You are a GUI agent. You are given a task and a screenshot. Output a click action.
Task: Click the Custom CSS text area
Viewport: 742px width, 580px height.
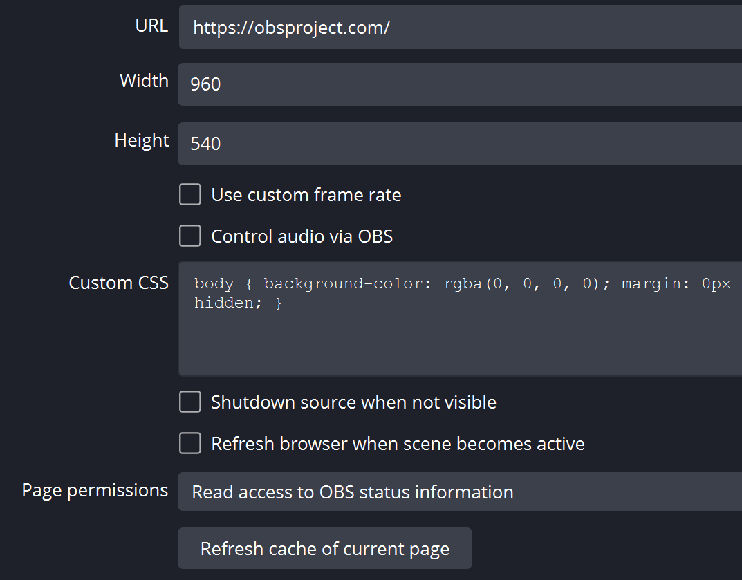point(456,318)
